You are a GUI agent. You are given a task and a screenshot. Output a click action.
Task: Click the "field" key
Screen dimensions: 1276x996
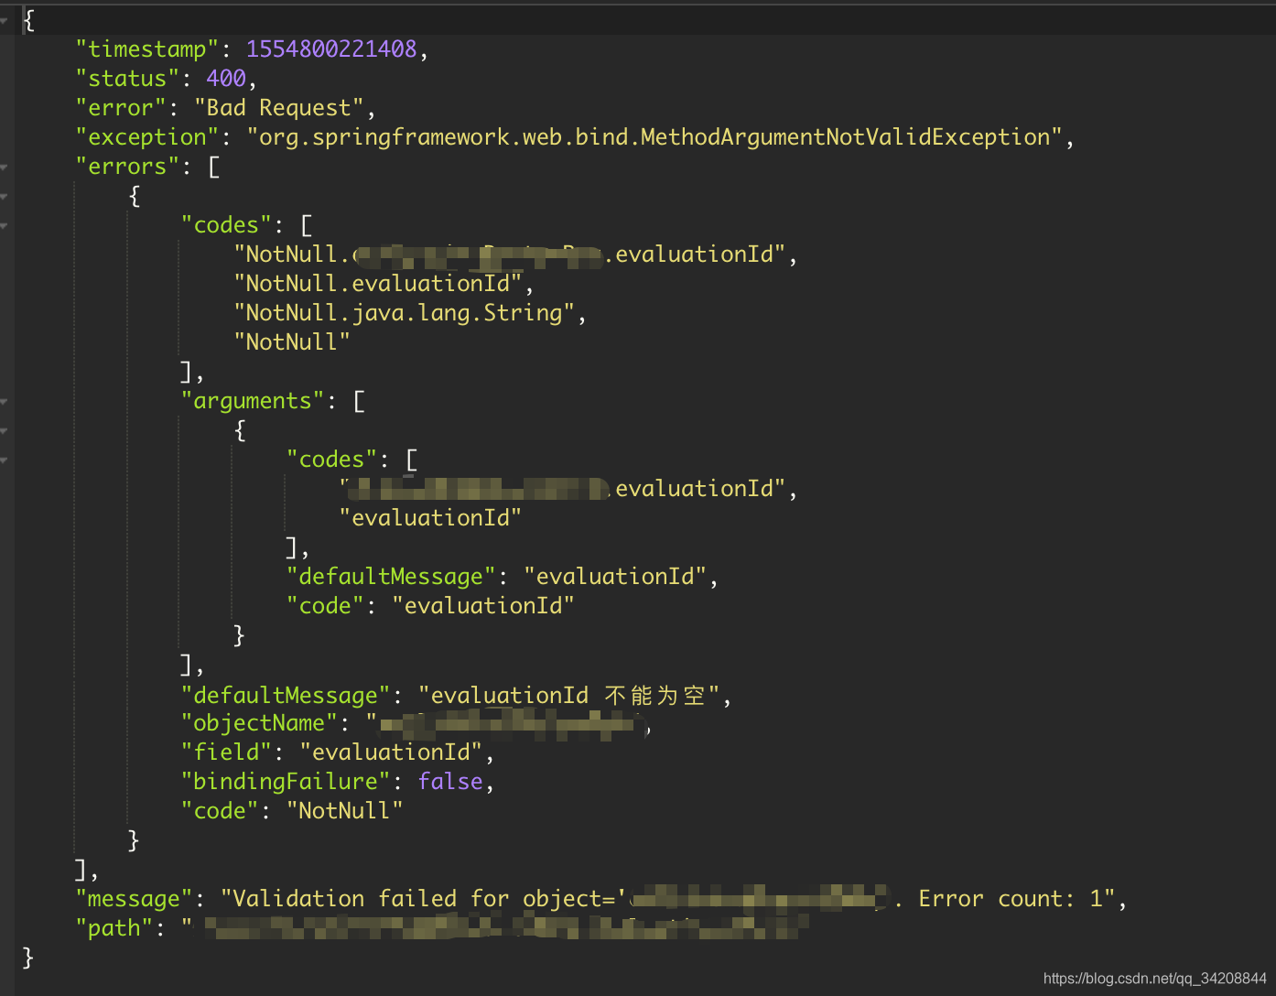226,752
